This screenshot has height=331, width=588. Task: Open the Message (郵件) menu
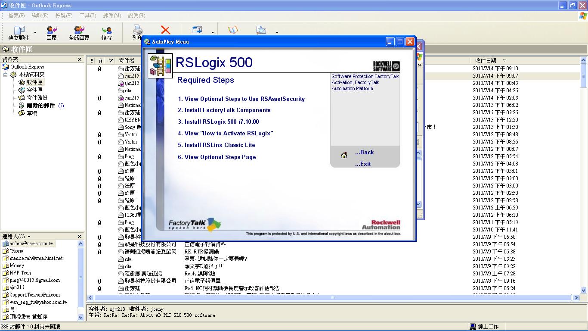(111, 16)
